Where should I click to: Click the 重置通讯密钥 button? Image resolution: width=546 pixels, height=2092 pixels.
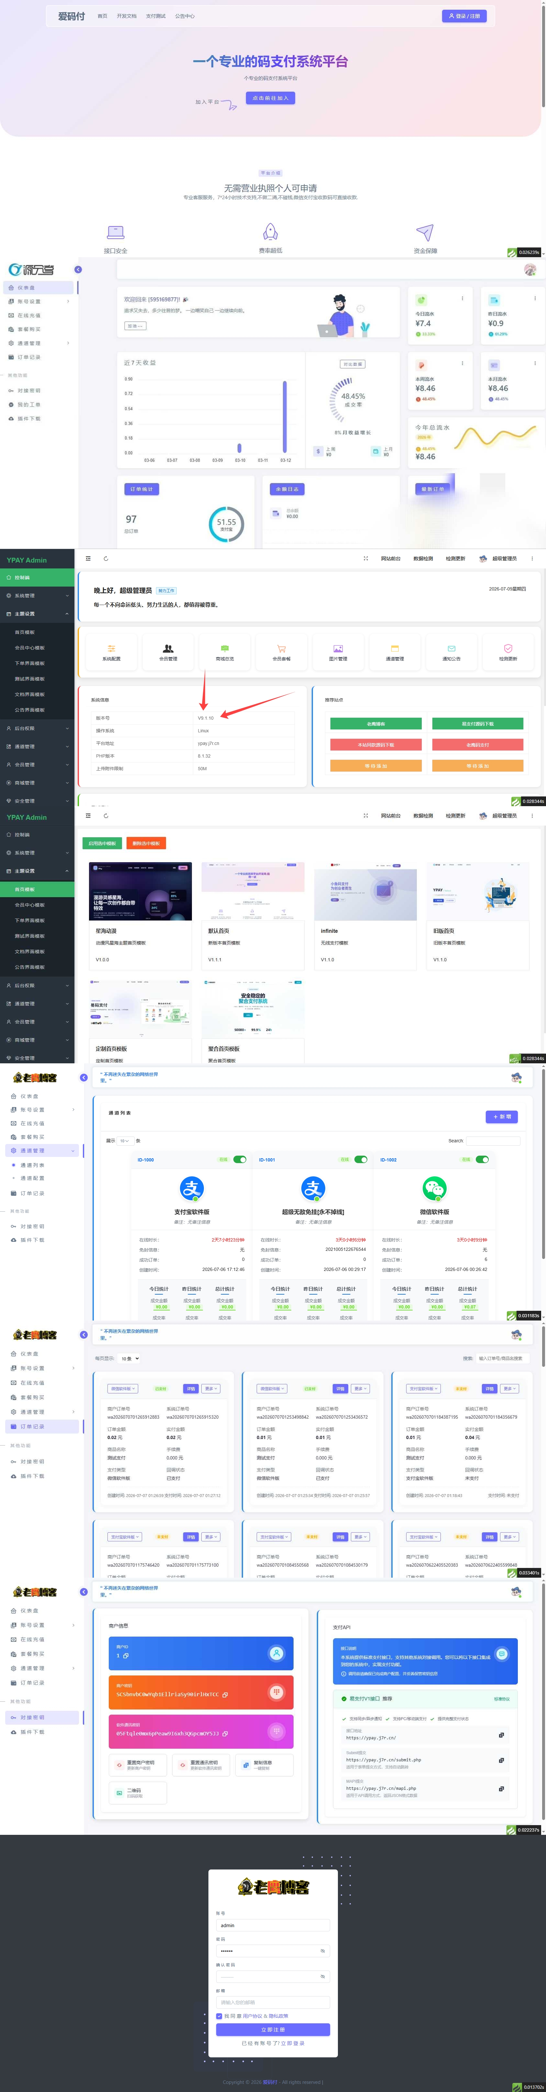point(201,1765)
